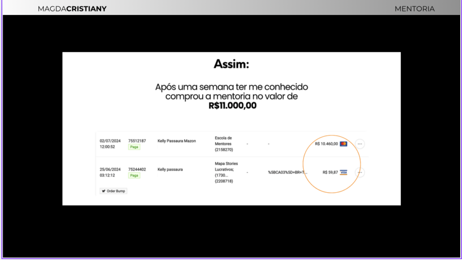Click Paga status badge under 75512187
Image resolution: width=462 pixels, height=260 pixels.
134,147
